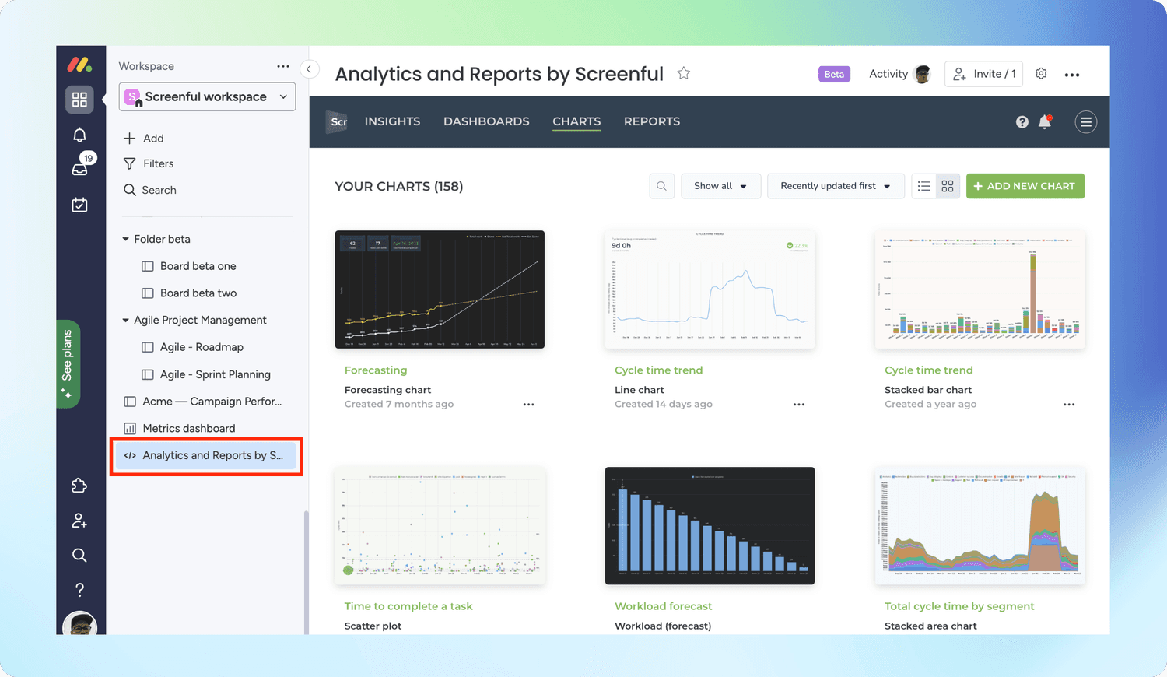Open the inbox icon with 19 badge
The image size is (1167, 677).
pos(80,168)
